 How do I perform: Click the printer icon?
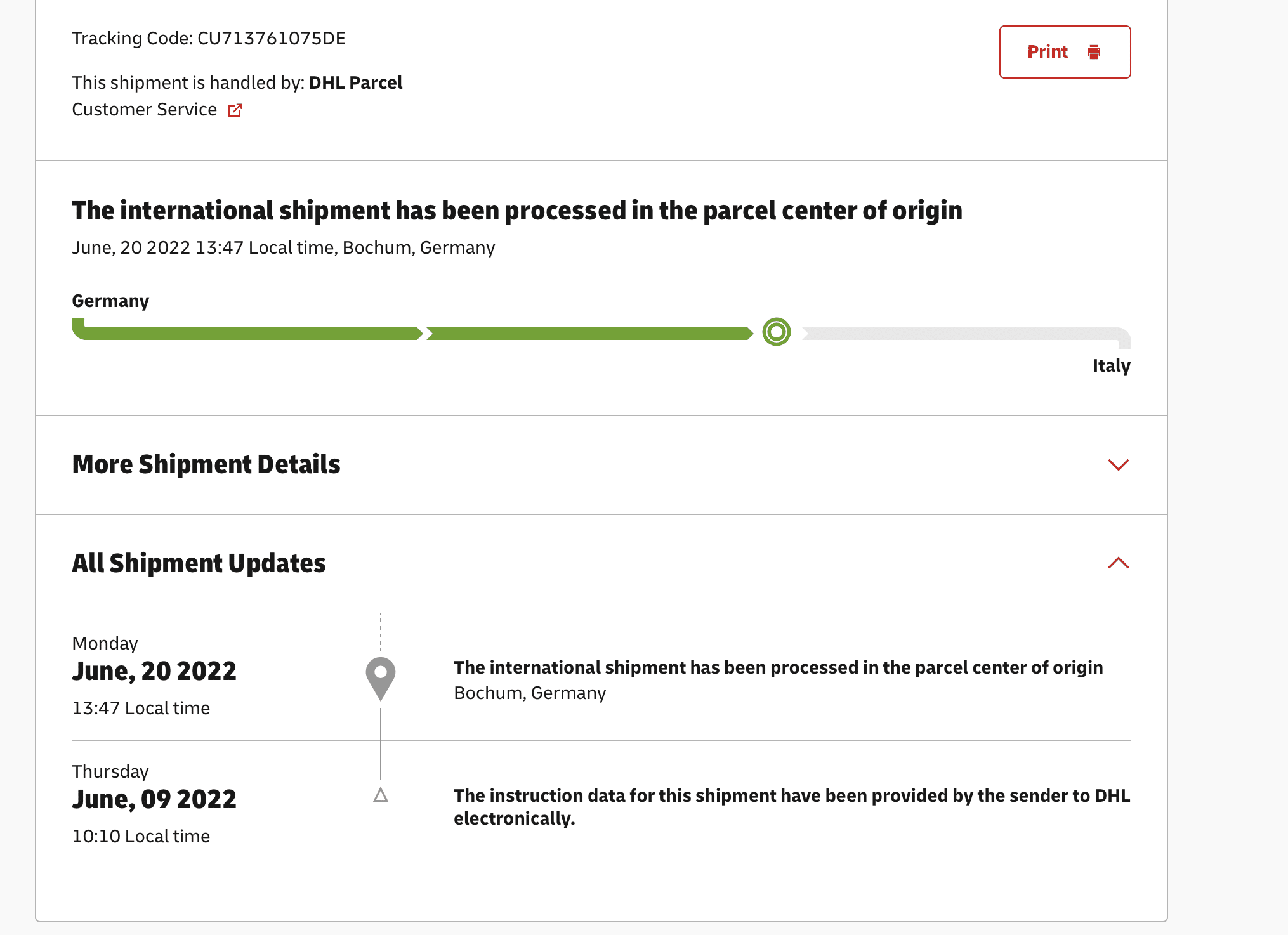pos(1093,52)
